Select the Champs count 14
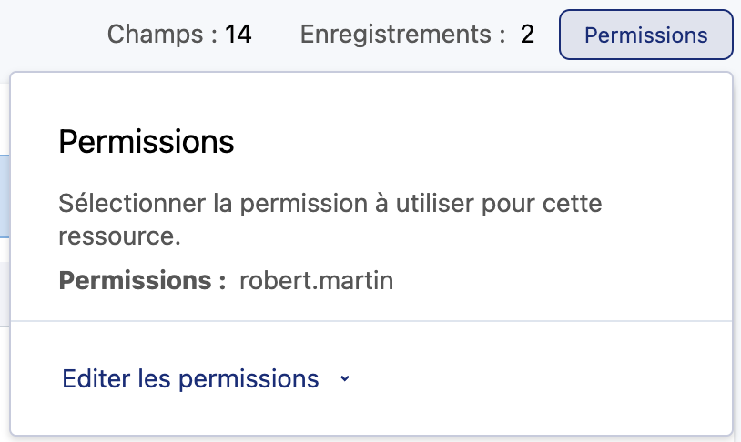Screen dimensions: 741x442 pos(239,35)
